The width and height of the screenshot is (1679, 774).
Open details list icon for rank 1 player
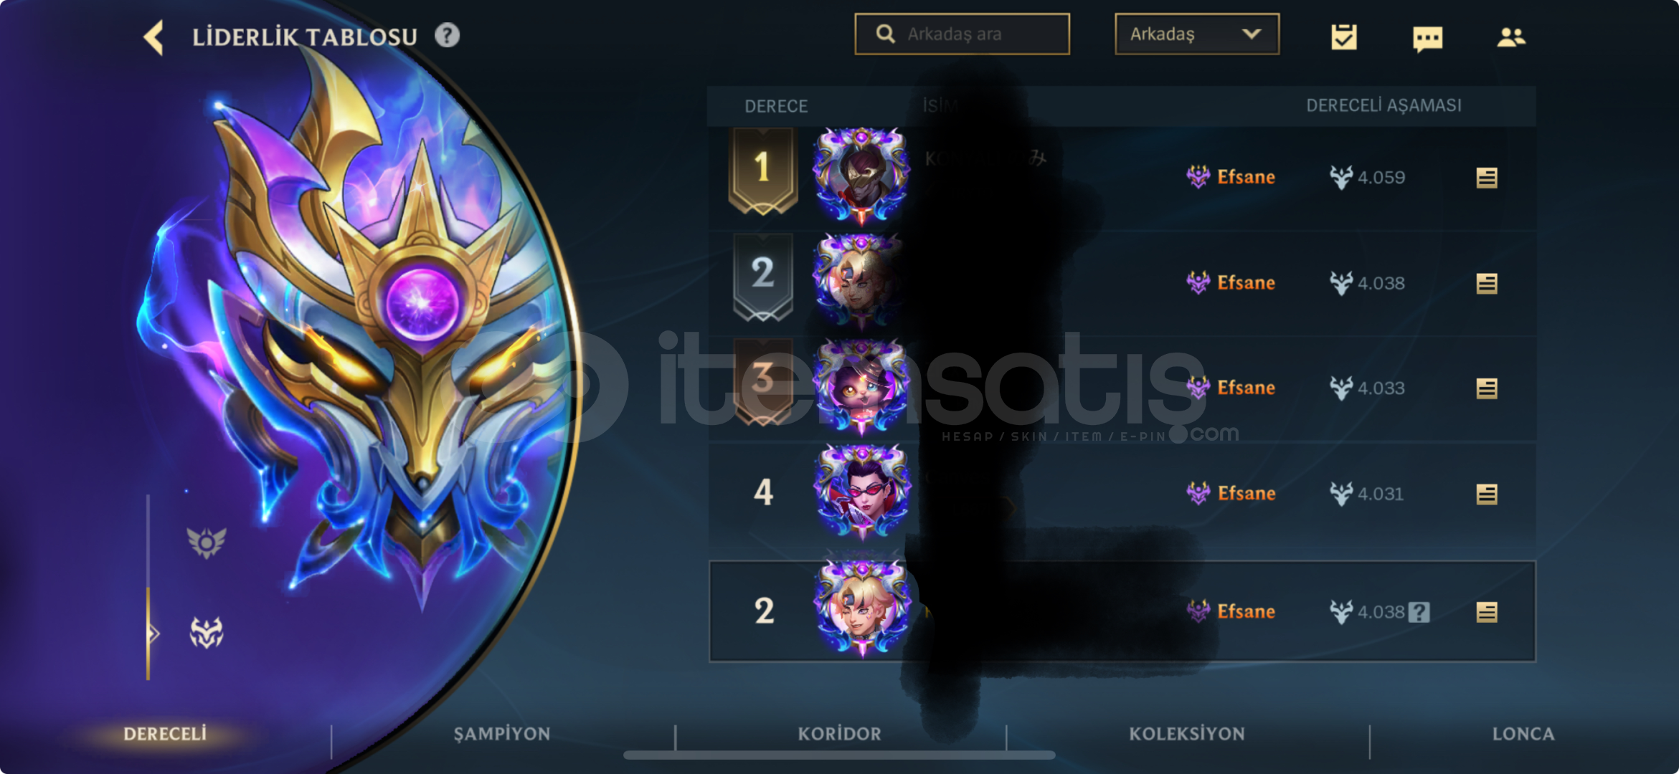1487,178
